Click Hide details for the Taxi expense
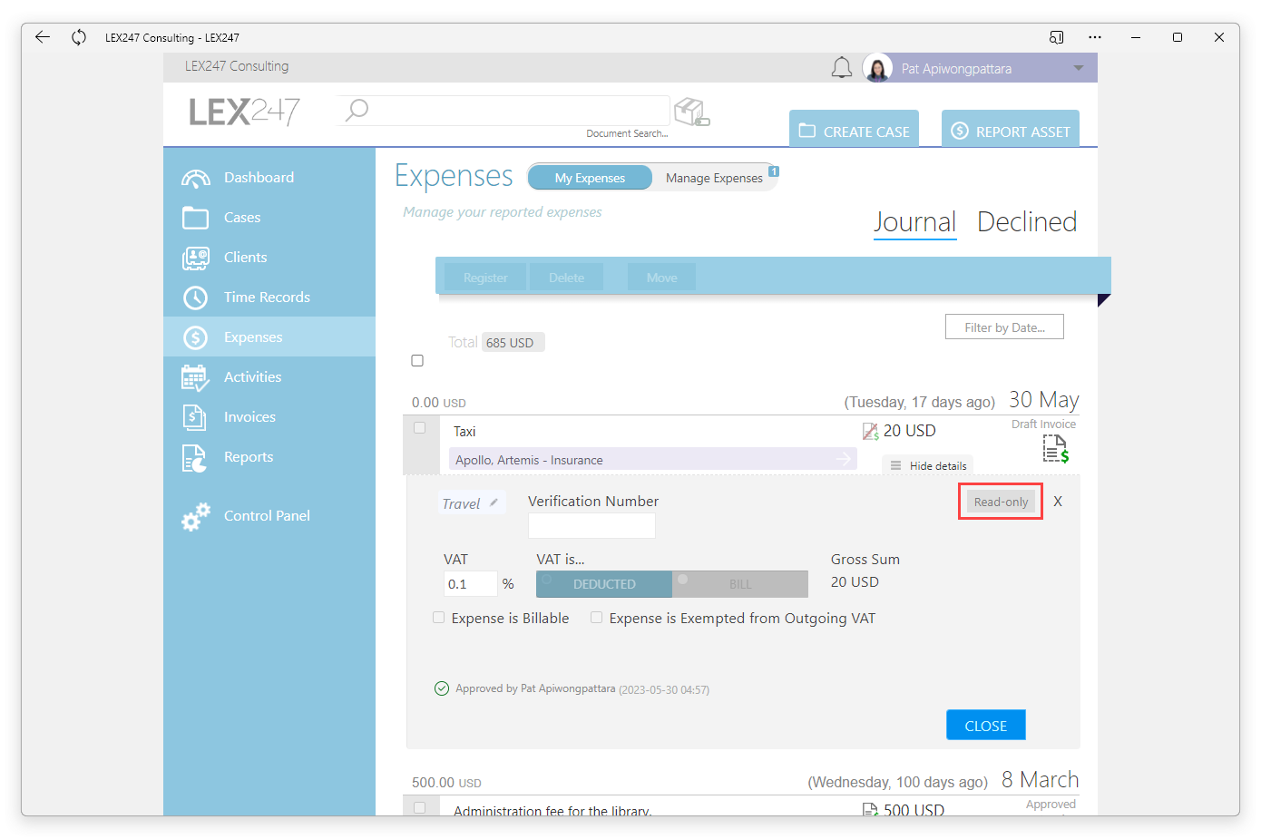Screen dimensions: 1261x839 [927, 465]
